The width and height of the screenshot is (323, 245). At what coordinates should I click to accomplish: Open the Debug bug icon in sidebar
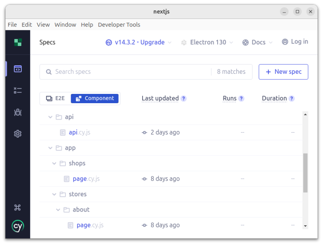[17, 112]
